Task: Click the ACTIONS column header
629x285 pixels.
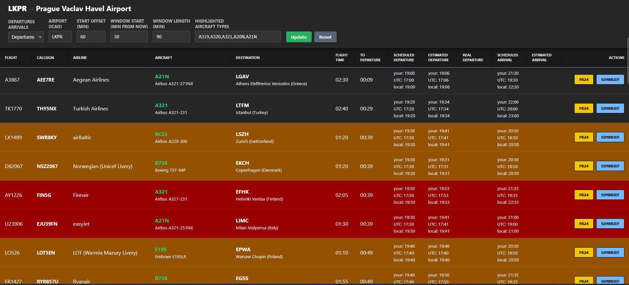Action: (x=617, y=58)
